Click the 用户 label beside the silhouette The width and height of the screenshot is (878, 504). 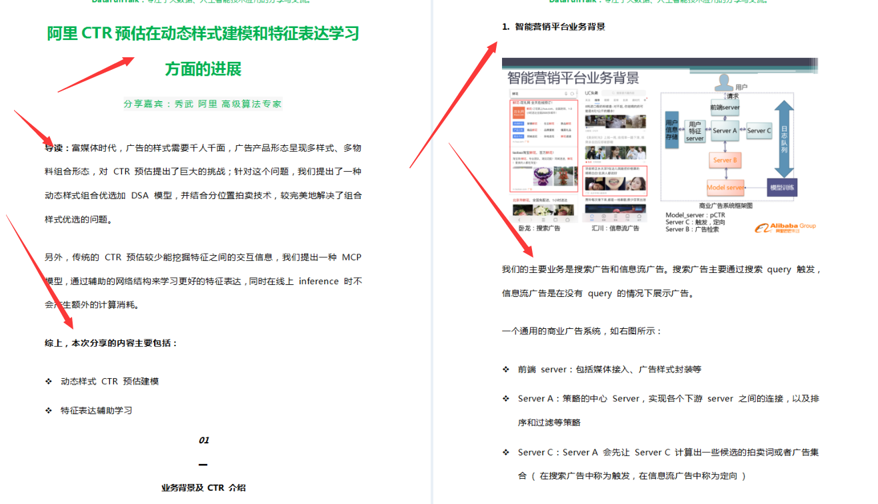741,87
